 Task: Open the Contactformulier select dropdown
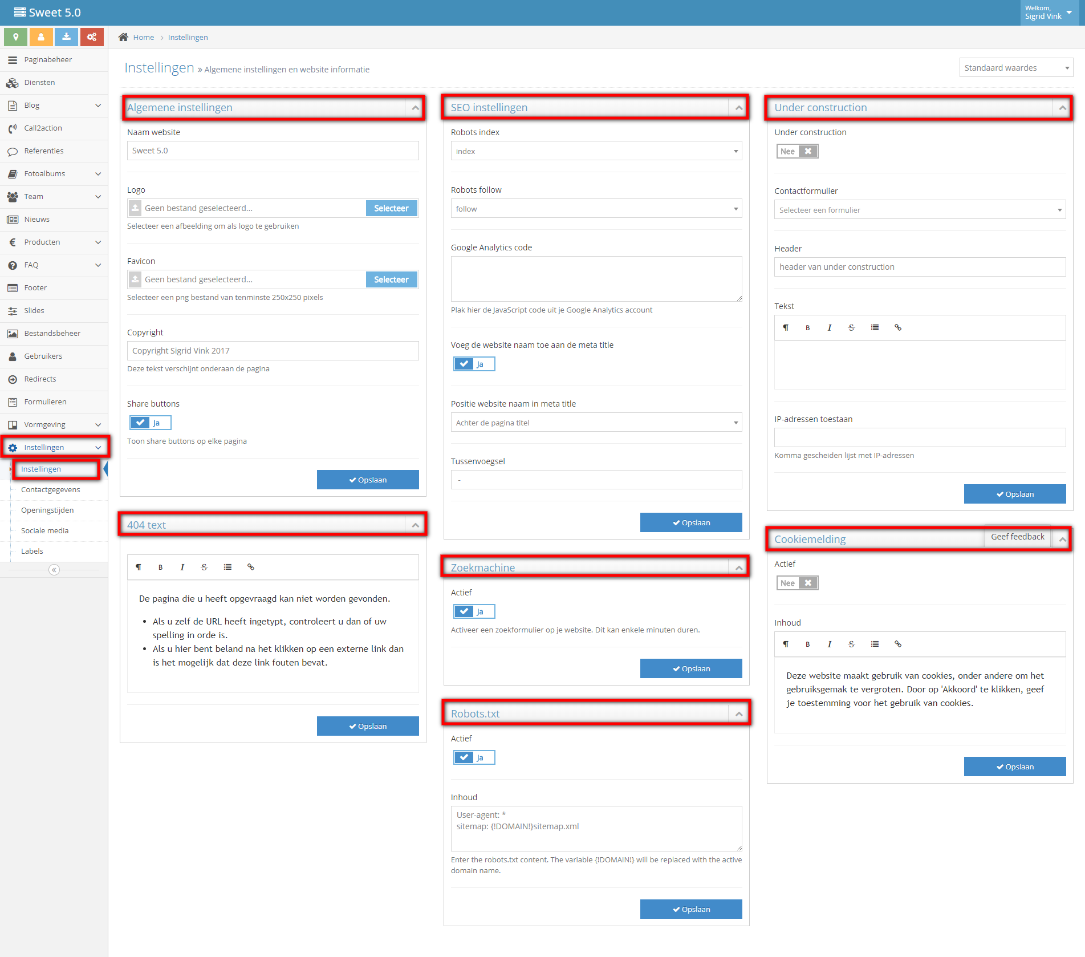[x=920, y=210]
